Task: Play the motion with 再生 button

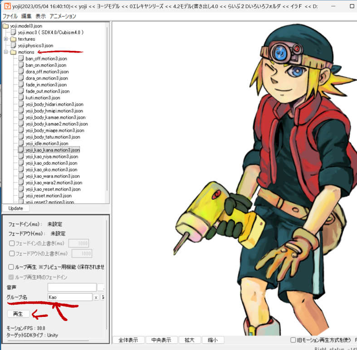Action: click(18, 314)
